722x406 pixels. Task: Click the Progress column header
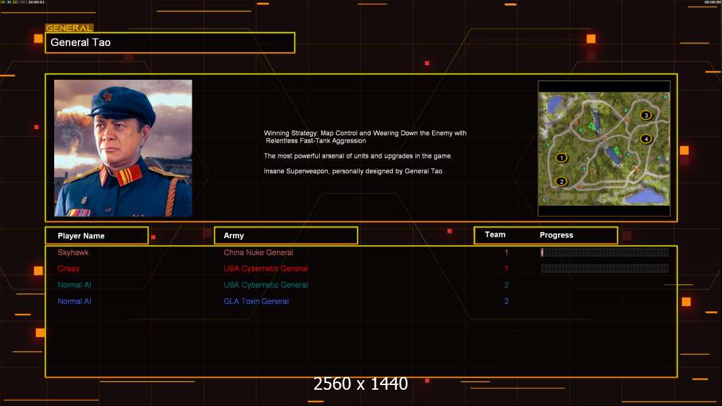pos(556,235)
